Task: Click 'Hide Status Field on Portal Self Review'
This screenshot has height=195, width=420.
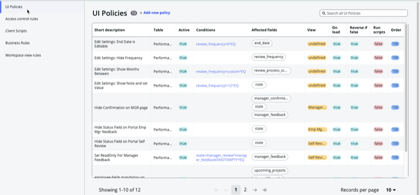Action: point(120,144)
